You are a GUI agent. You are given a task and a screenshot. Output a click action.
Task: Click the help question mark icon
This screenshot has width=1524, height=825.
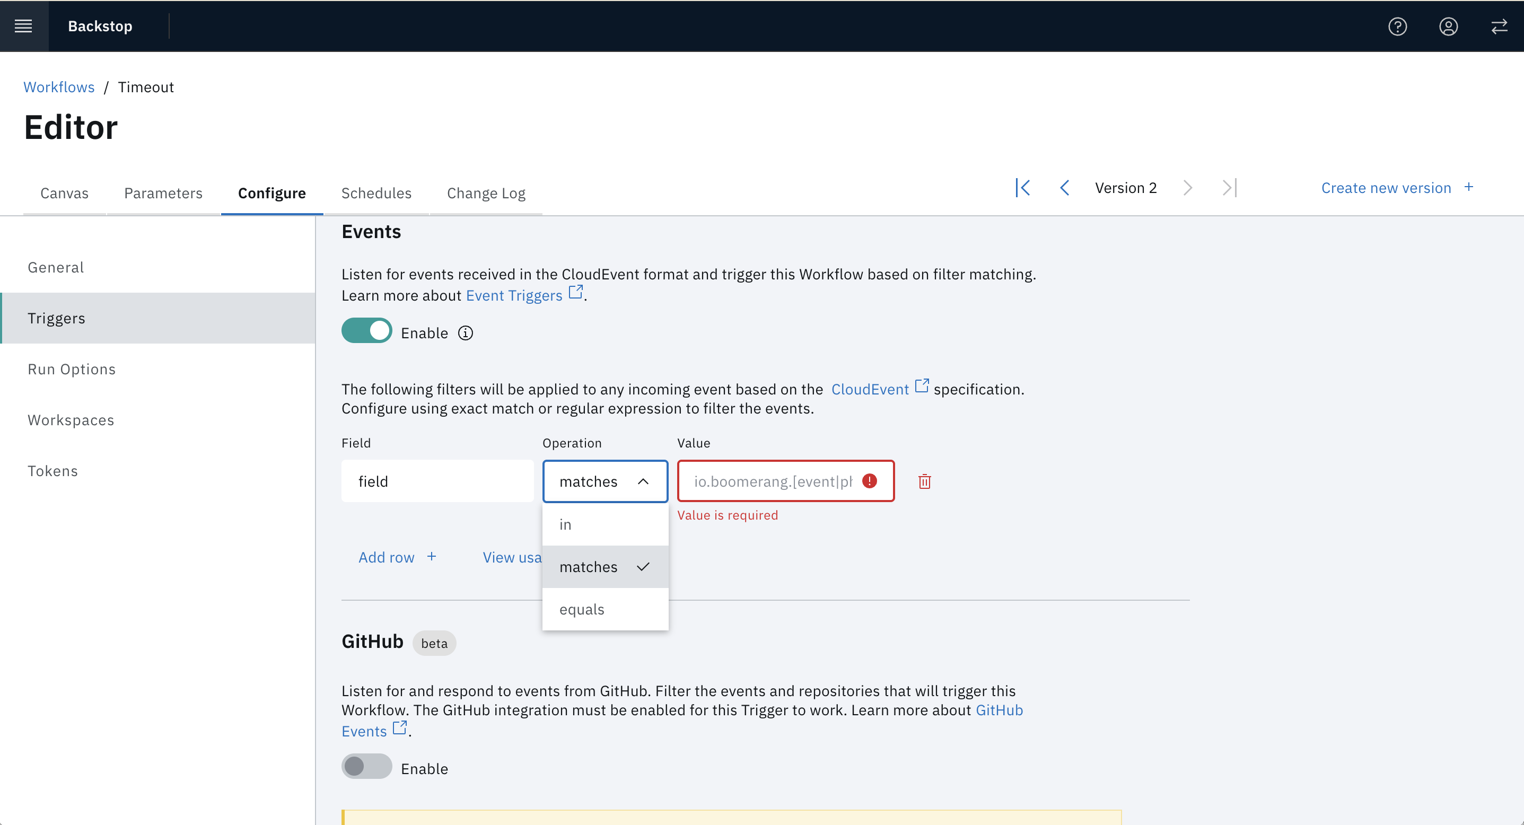(x=1397, y=26)
